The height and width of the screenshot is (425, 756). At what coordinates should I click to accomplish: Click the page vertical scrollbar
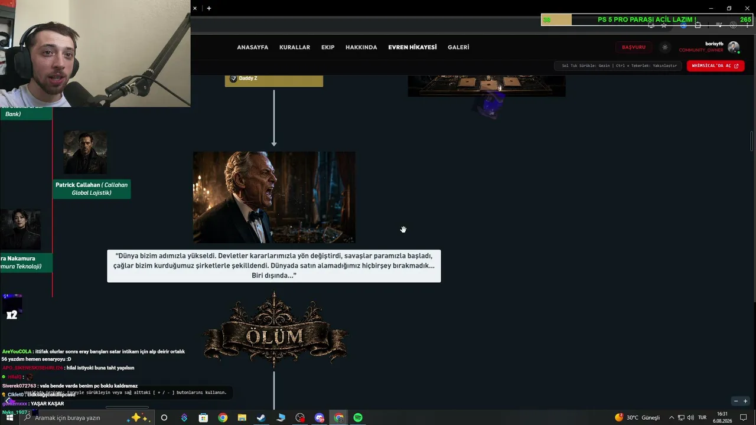(752, 142)
